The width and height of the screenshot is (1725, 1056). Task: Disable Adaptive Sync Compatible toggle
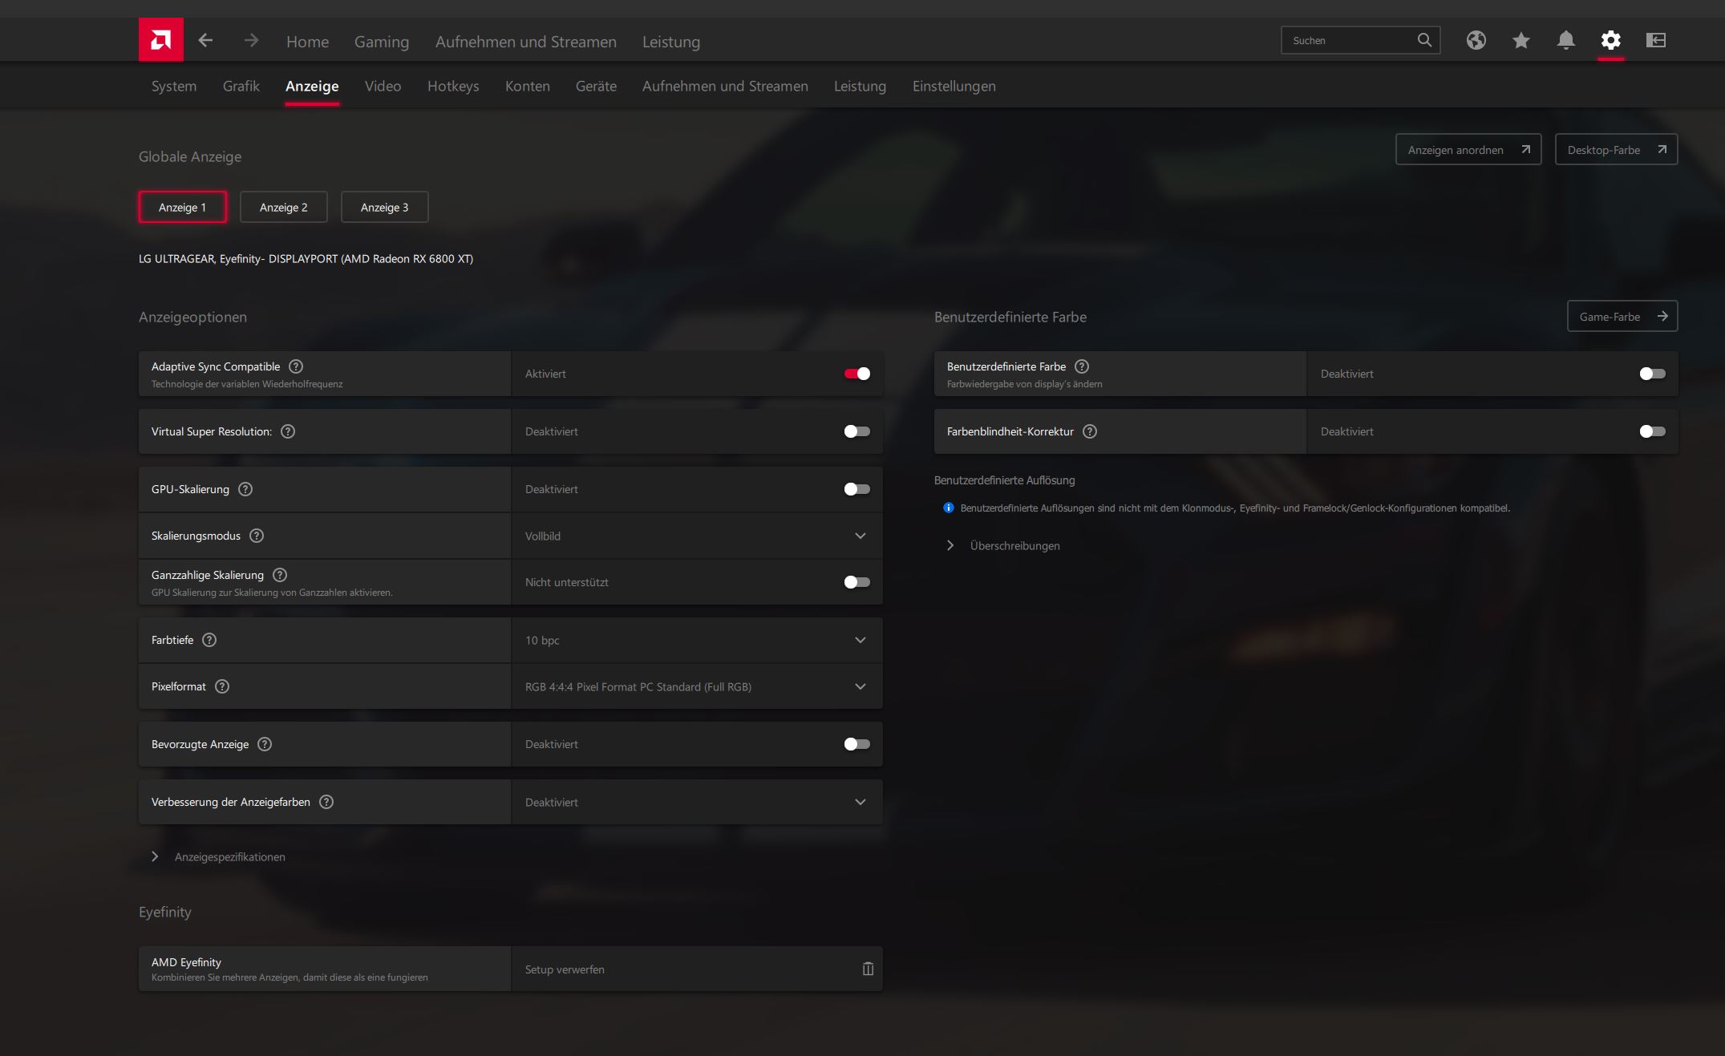coord(856,374)
